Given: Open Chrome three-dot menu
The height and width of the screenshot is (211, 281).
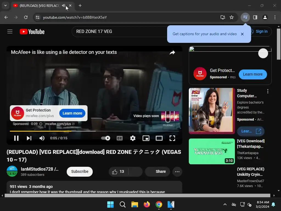Looking at the screenshot, I should pos(275,17).
